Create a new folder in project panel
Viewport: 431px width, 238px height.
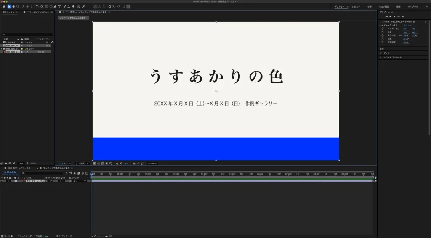tap(6, 163)
